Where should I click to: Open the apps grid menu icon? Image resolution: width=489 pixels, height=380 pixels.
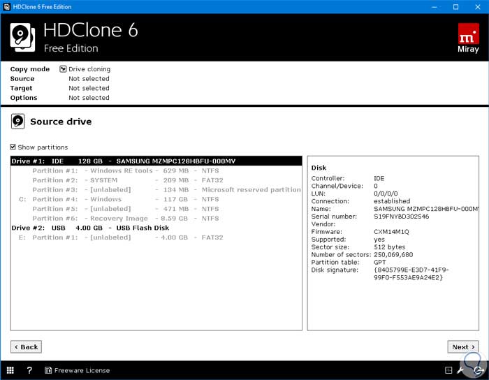coord(10,370)
